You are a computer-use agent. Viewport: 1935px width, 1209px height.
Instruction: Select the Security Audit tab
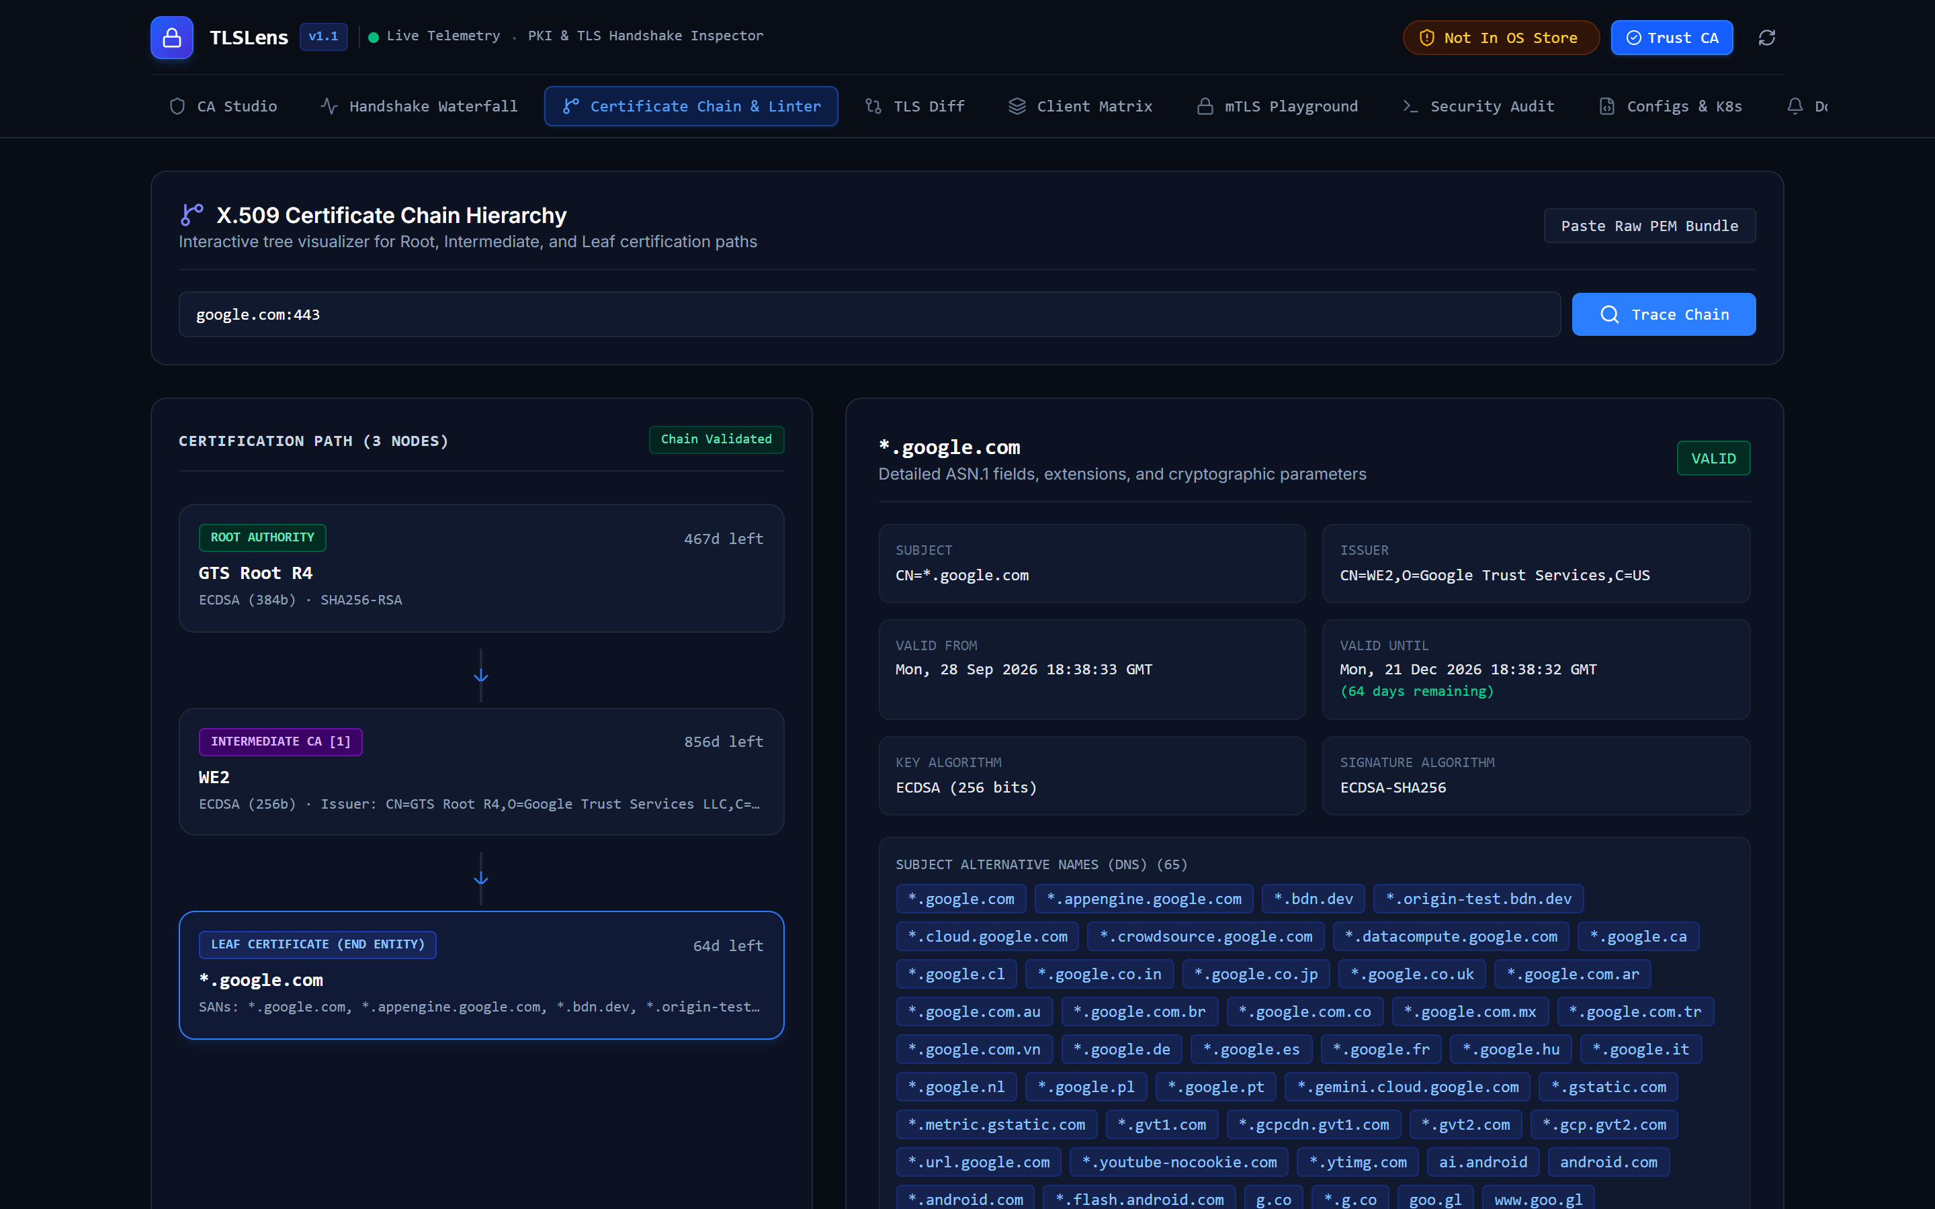click(1478, 106)
